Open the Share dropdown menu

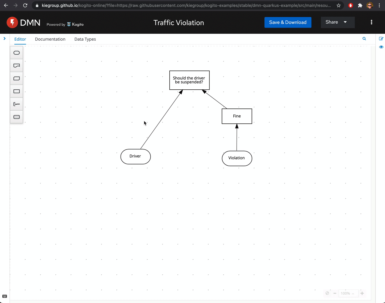[x=337, y=22]
